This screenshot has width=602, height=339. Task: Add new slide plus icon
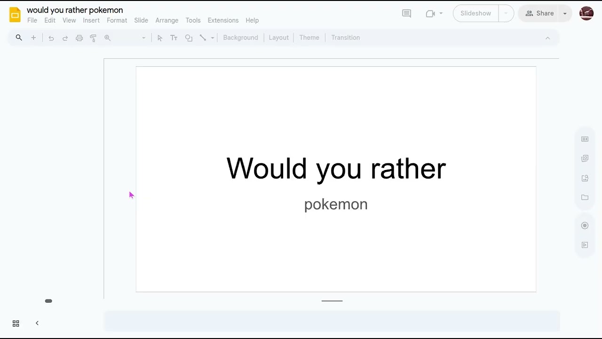tap(33, 38)
